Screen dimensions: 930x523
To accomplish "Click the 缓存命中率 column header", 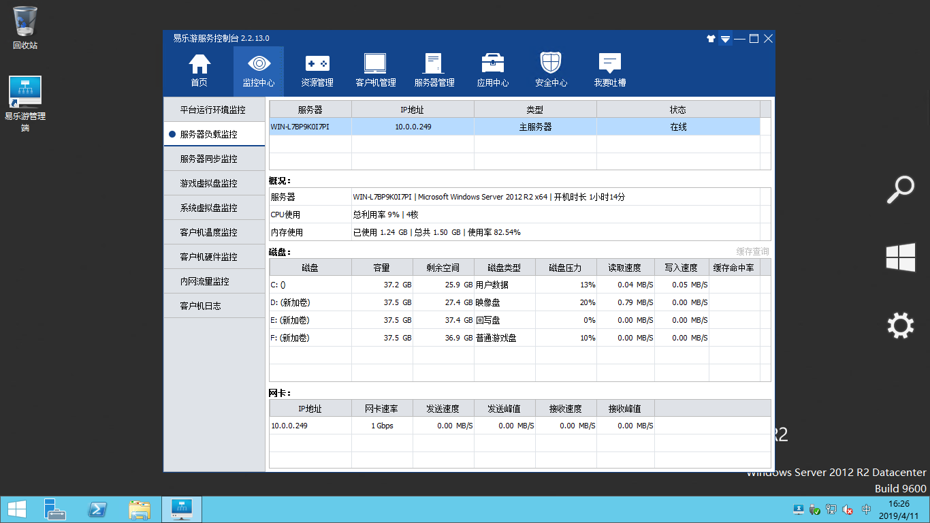I will (x=733, y=268).
